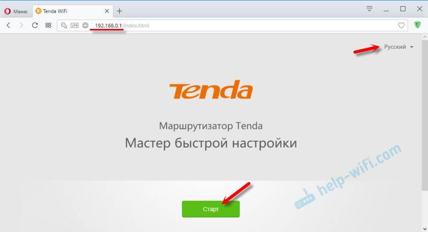Open Speed Dial grid icon
The image size is (428, 232).
click(48, 25)
